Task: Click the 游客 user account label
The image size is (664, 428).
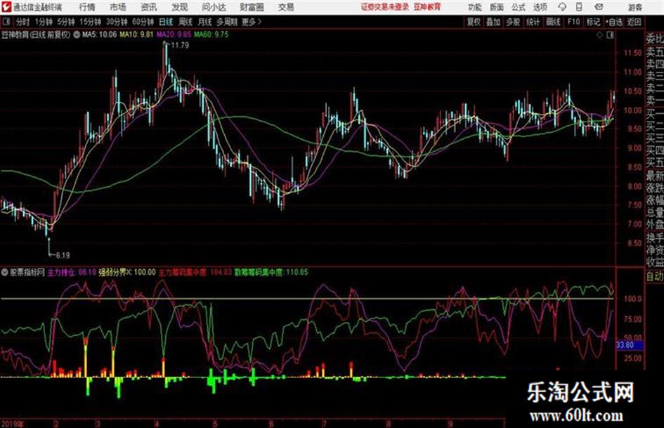Action: (634, 7)
